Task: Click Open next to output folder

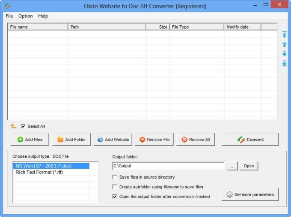Action: (249, 166)
